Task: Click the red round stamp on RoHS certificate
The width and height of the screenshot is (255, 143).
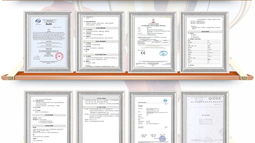Action: click(59, 56)
